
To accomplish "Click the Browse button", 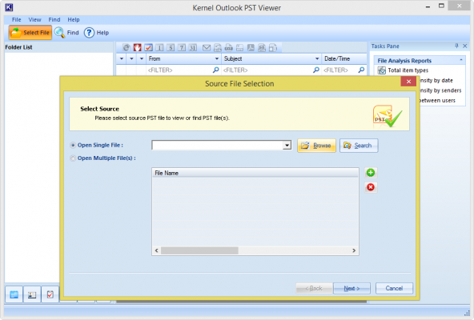I will point(316,146).
